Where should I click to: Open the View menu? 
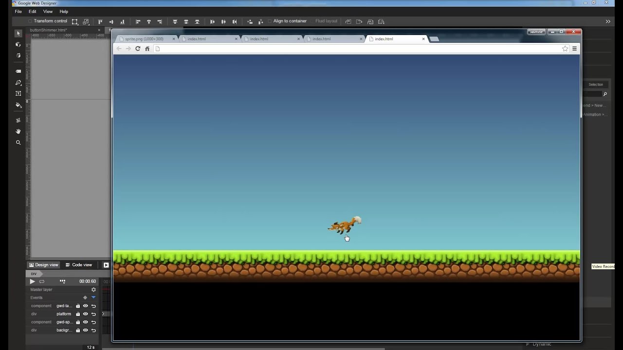(x=48, y=11)
